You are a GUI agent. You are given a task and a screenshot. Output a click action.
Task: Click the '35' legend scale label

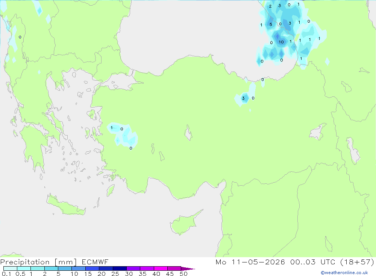tap(143, 274)
